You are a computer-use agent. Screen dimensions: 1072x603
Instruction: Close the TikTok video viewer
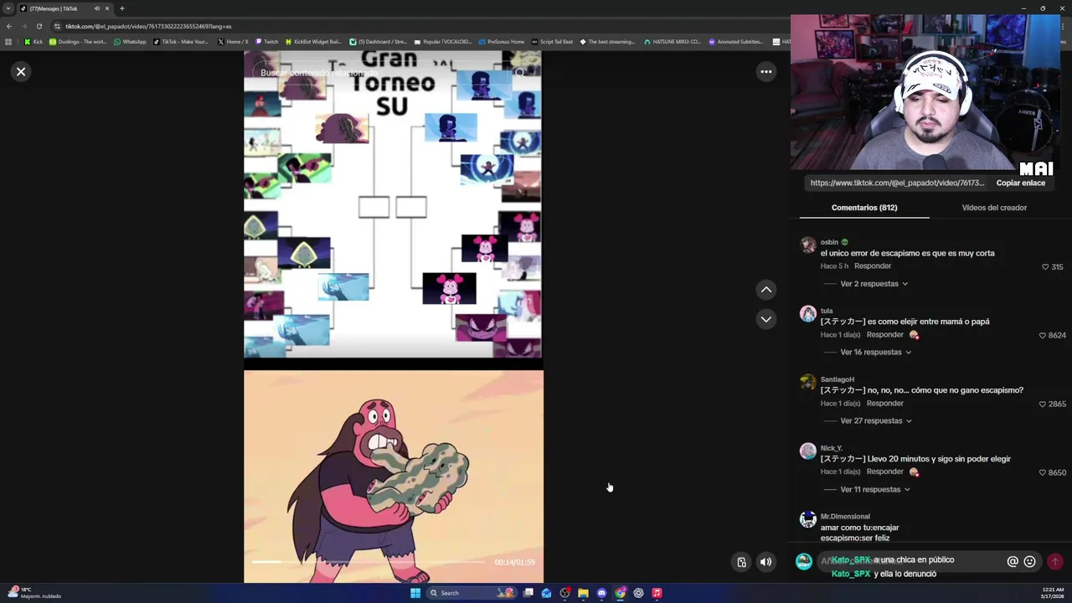point(21,72)
